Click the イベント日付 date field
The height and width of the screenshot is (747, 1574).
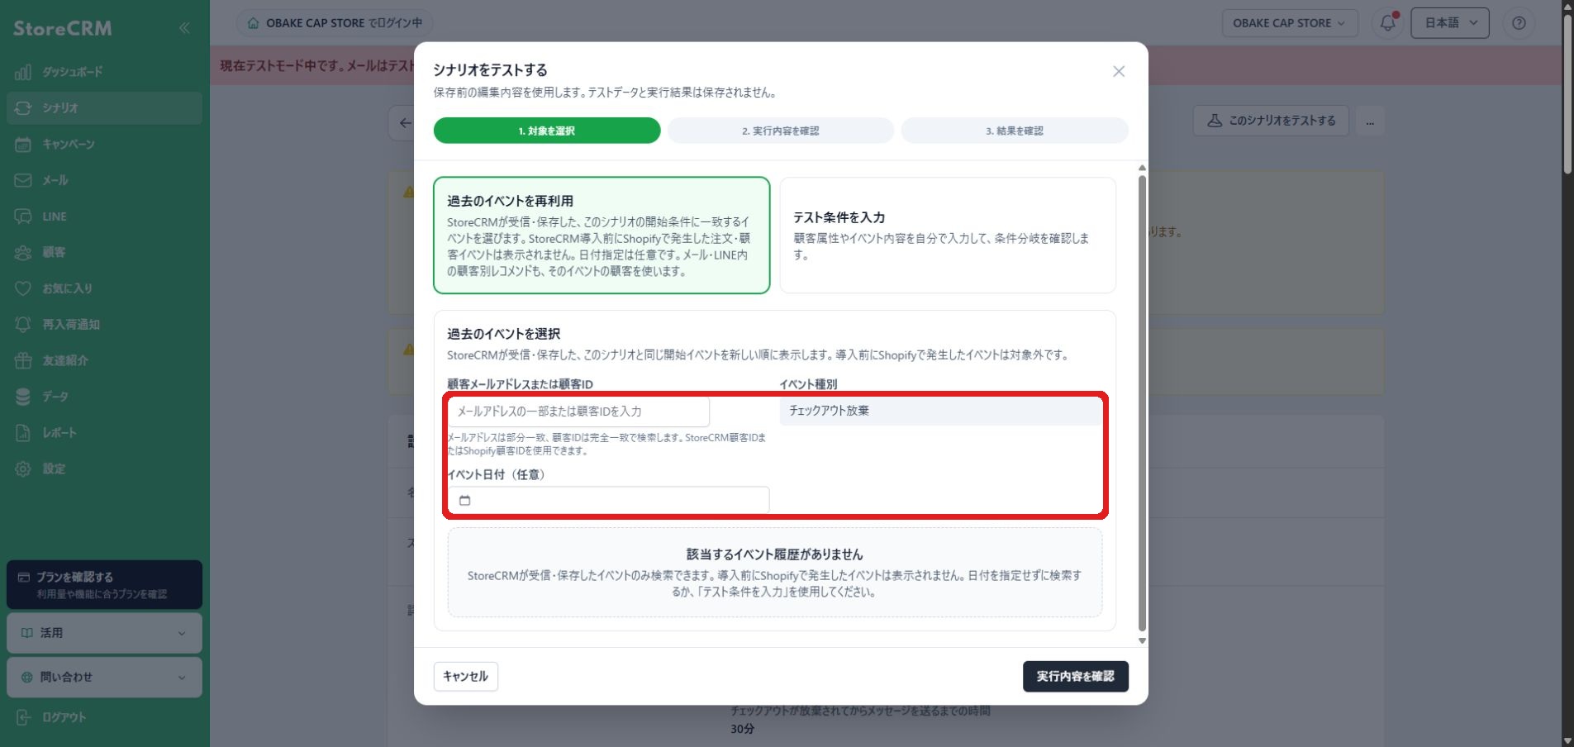click(x=609, y=500)
